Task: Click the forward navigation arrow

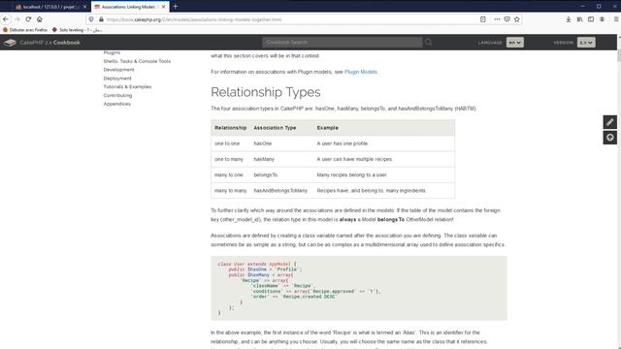Action: (x=17, y=19)
